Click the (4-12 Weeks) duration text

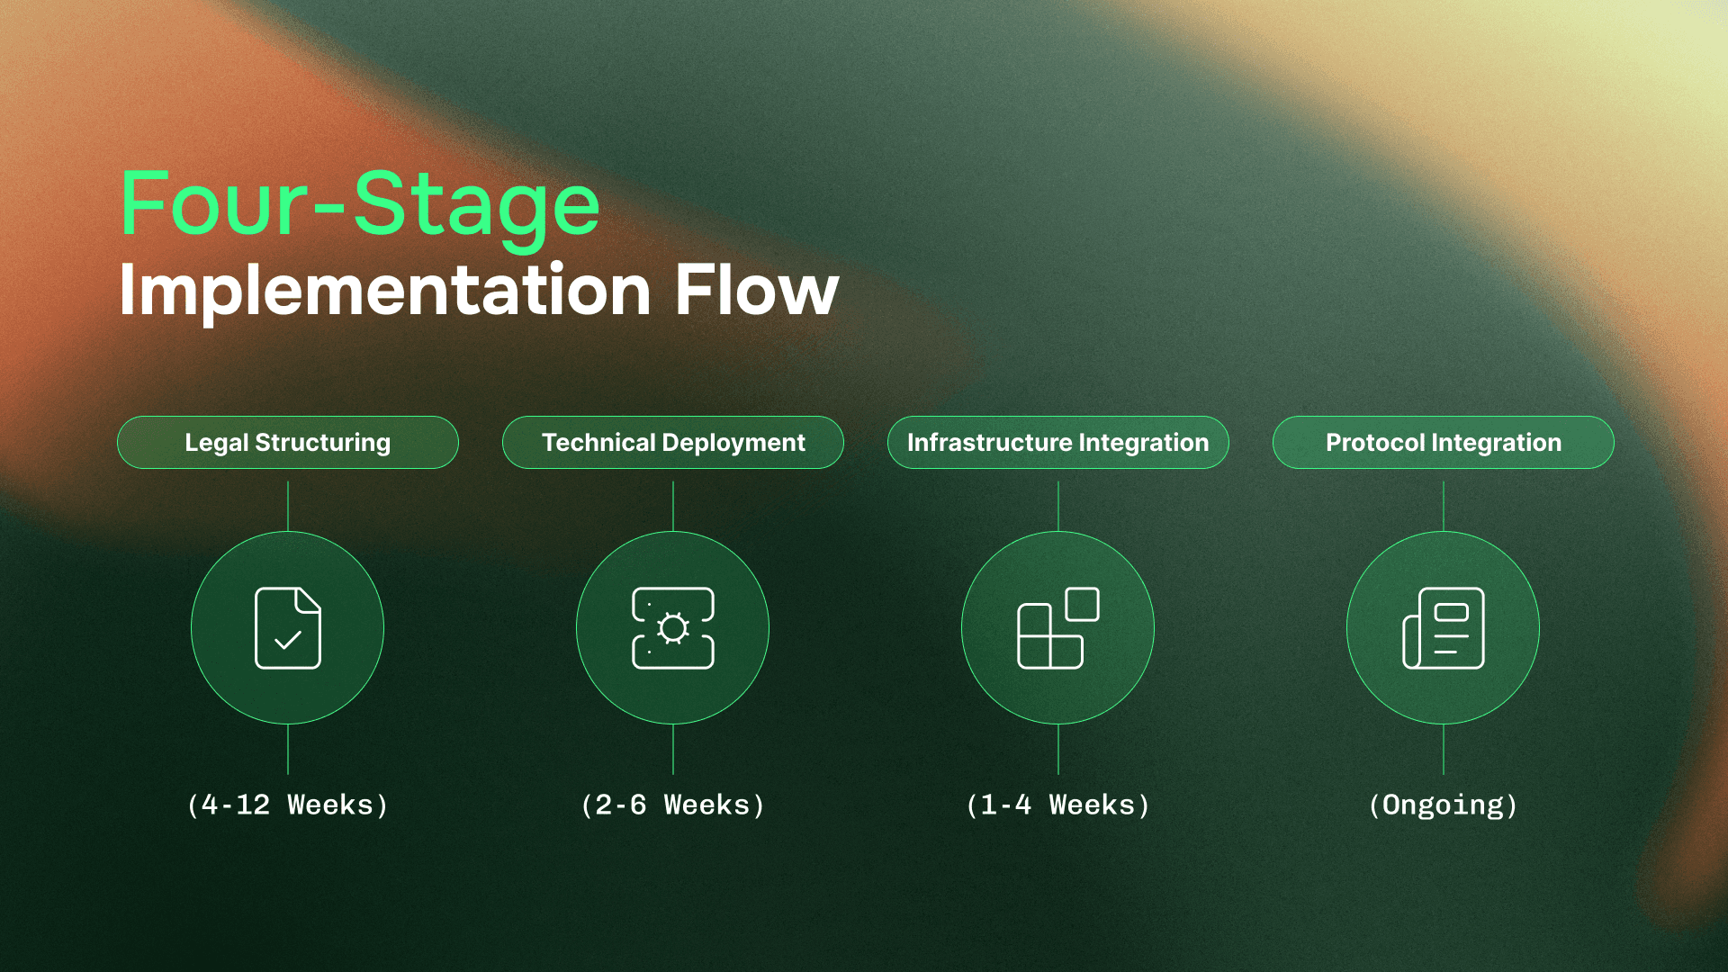pos(288,805)
